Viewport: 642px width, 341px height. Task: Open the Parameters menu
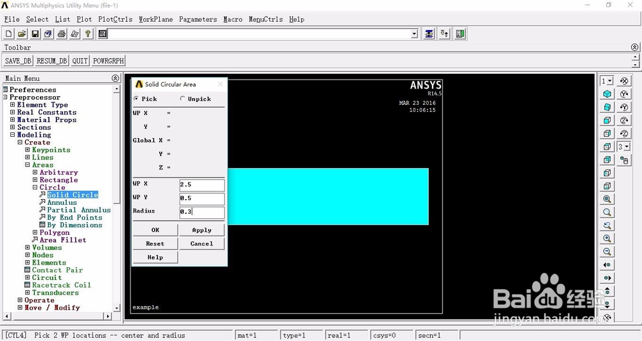pyautogui.click(x=198, y=19)
